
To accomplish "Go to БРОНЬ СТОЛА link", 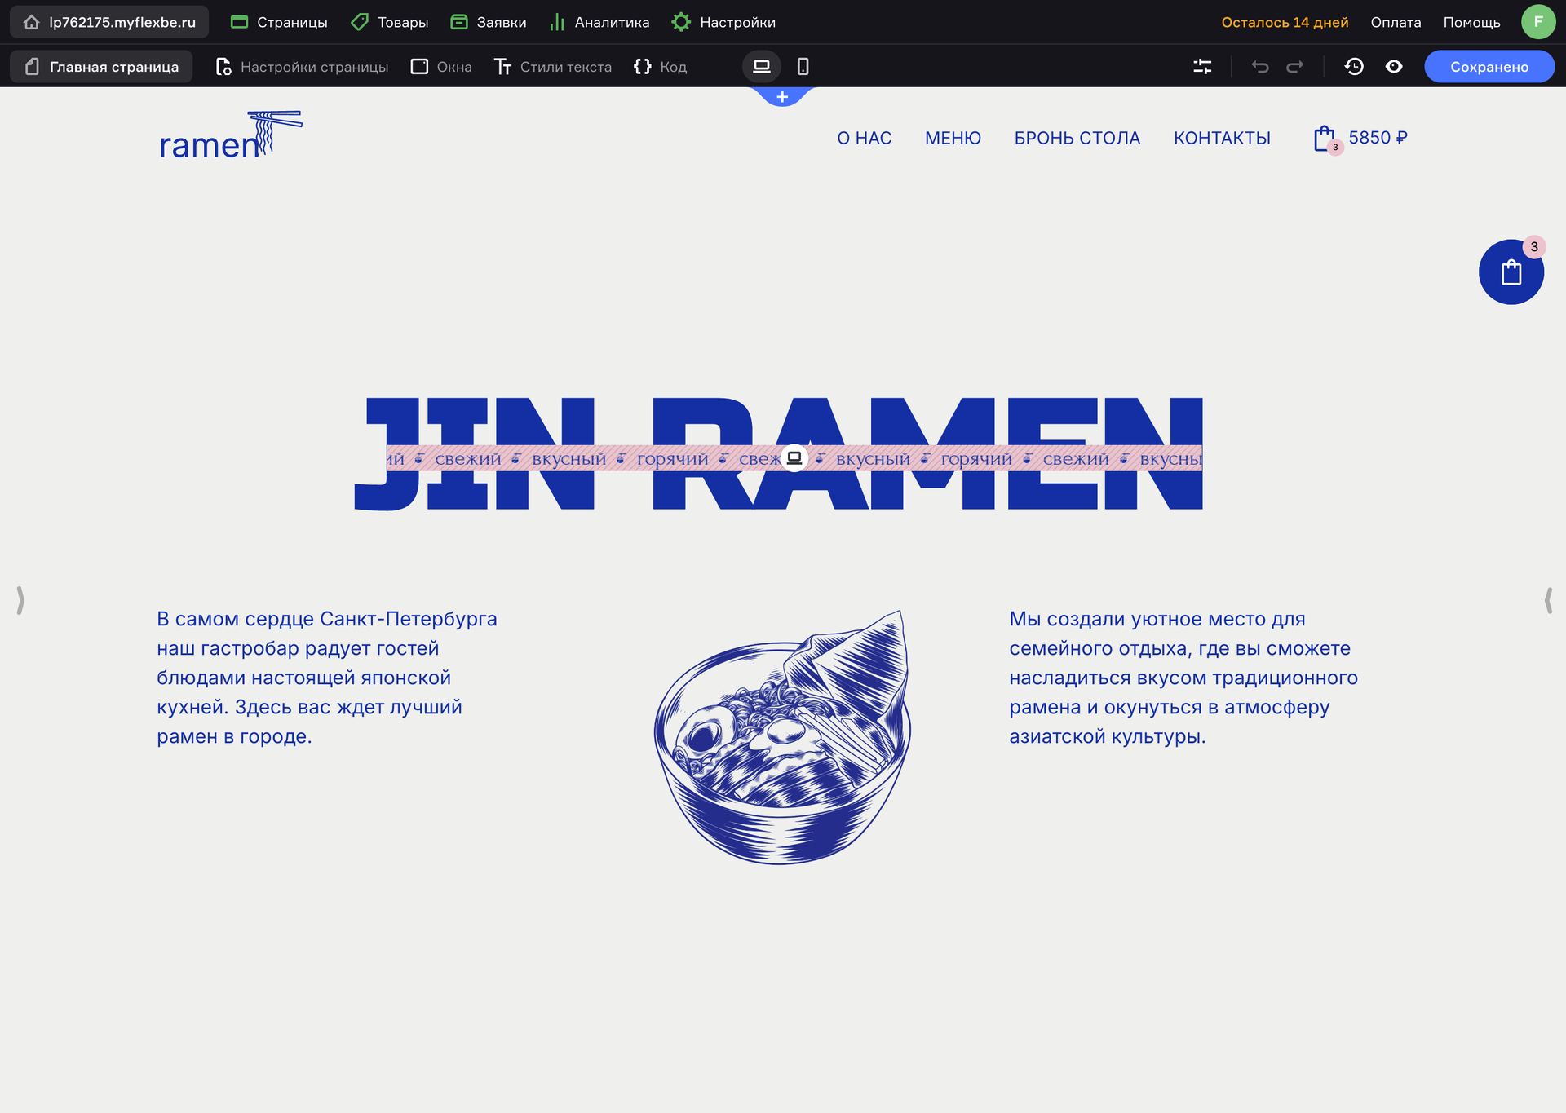I will (1077, 138).
